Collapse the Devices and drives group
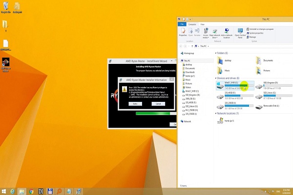The image size is (293, 195). point(216,78)
